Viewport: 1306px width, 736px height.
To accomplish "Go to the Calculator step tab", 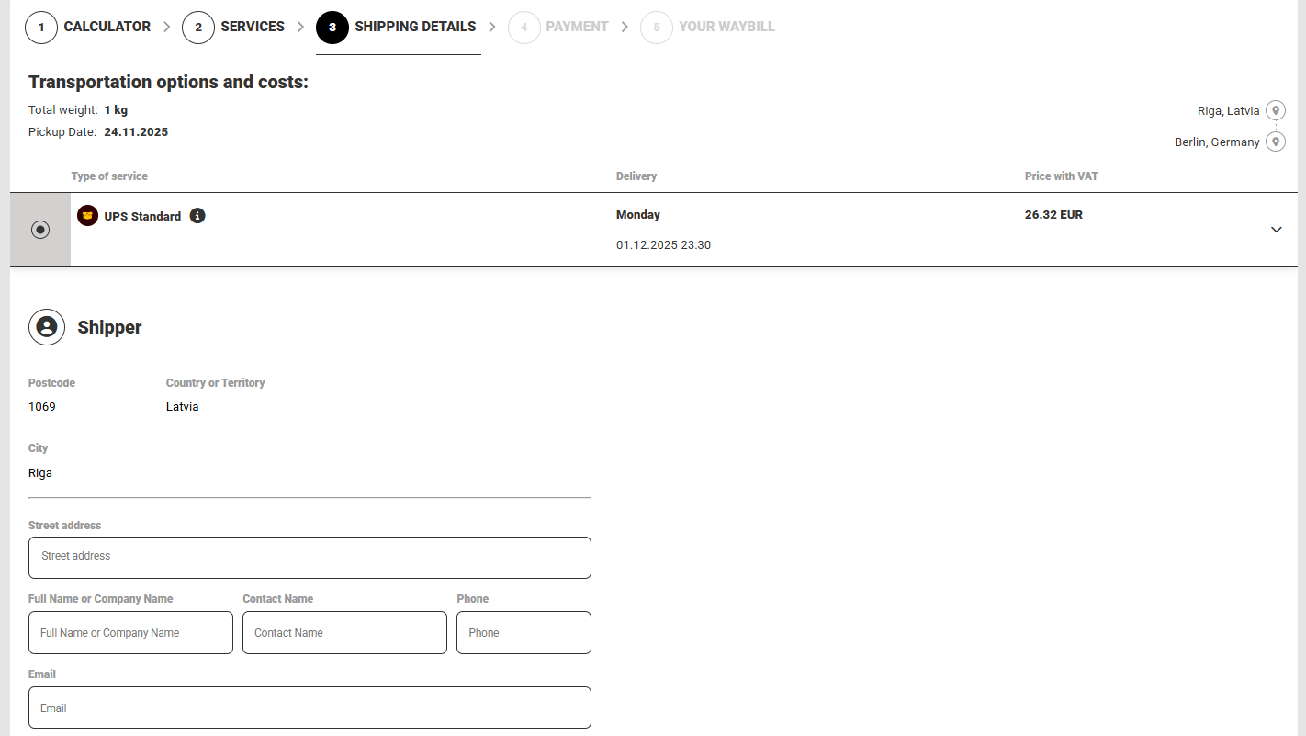I will (107, 27).
